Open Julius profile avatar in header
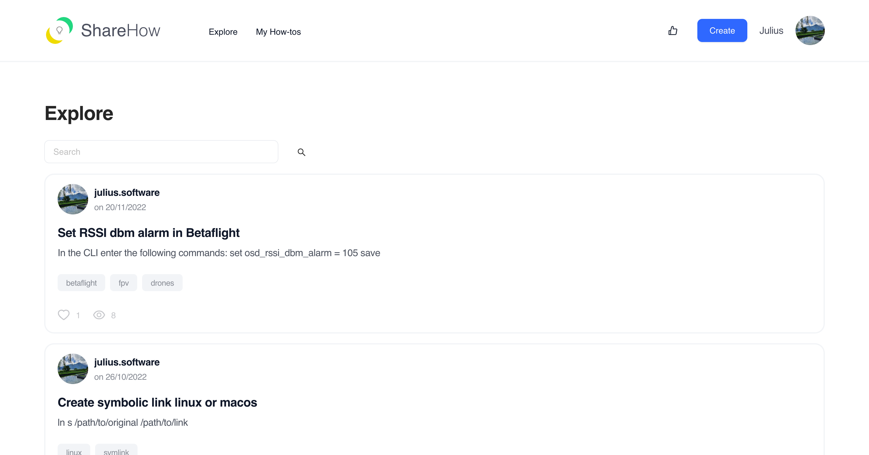Image resolution: width=869 pixels, height=455 pixels. (x=810, y=30)
